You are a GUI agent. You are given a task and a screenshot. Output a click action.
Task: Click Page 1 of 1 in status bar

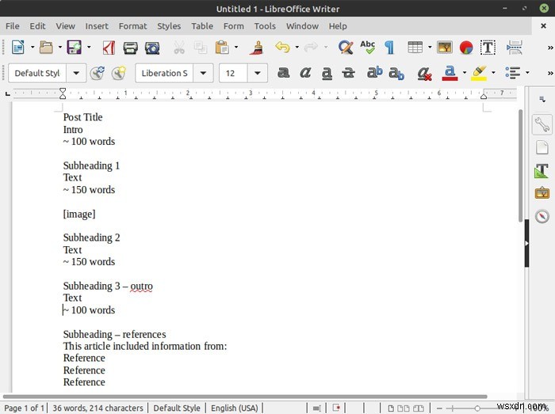25,408
